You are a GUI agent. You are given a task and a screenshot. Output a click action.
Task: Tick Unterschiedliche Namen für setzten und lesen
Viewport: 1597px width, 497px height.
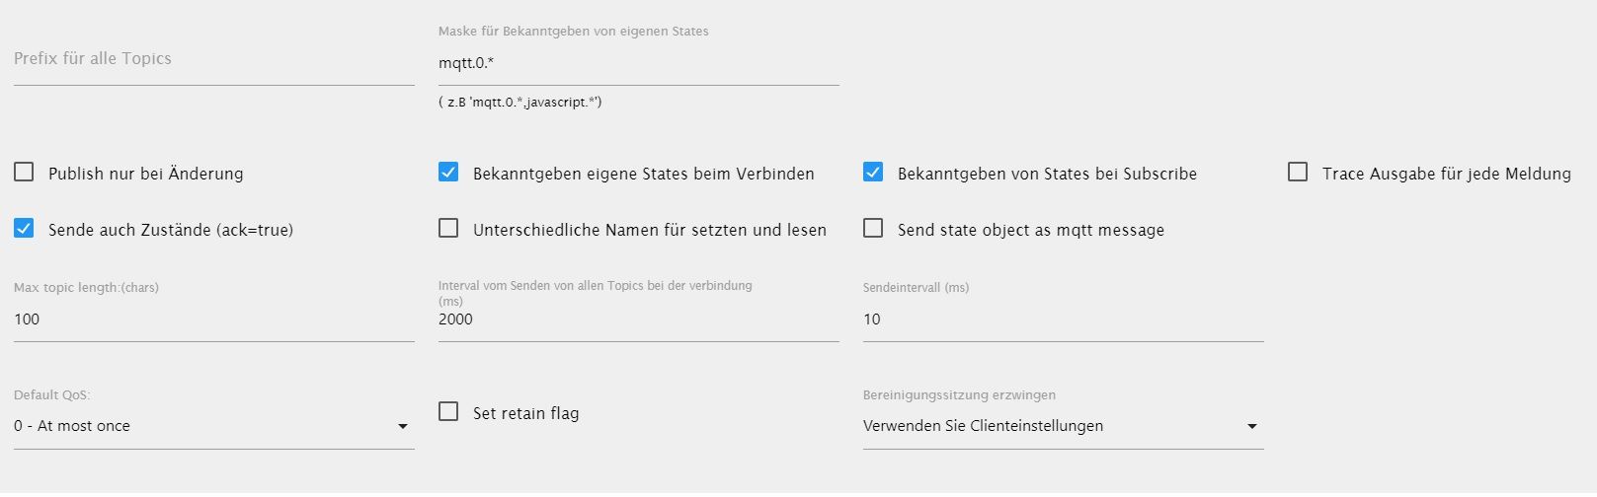448,229
